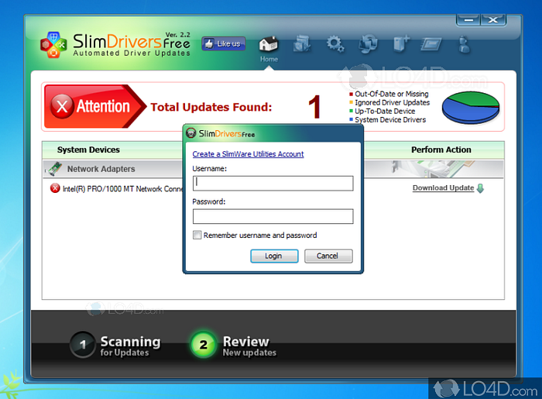Viewport: 542px width, 399px height.
Task: Click the SlimDrivers colorful logo icon
Action: 53,45
